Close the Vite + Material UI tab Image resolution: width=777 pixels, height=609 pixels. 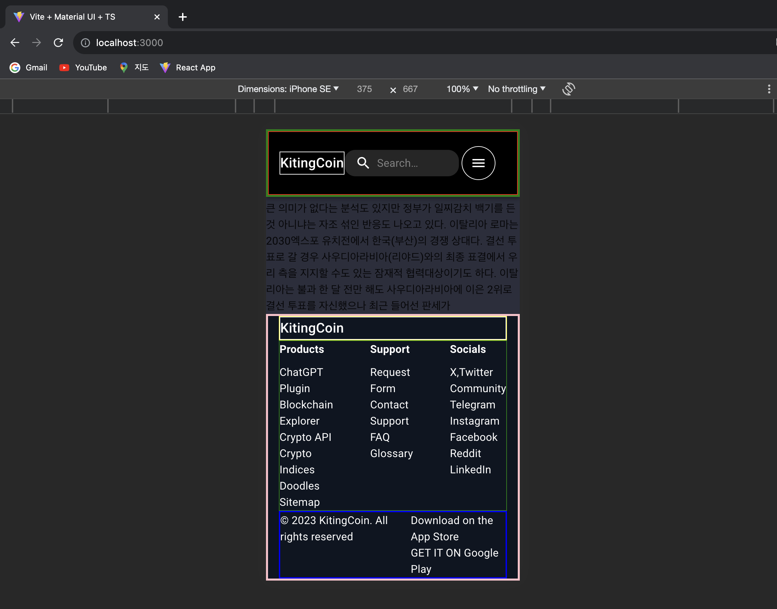157,17
